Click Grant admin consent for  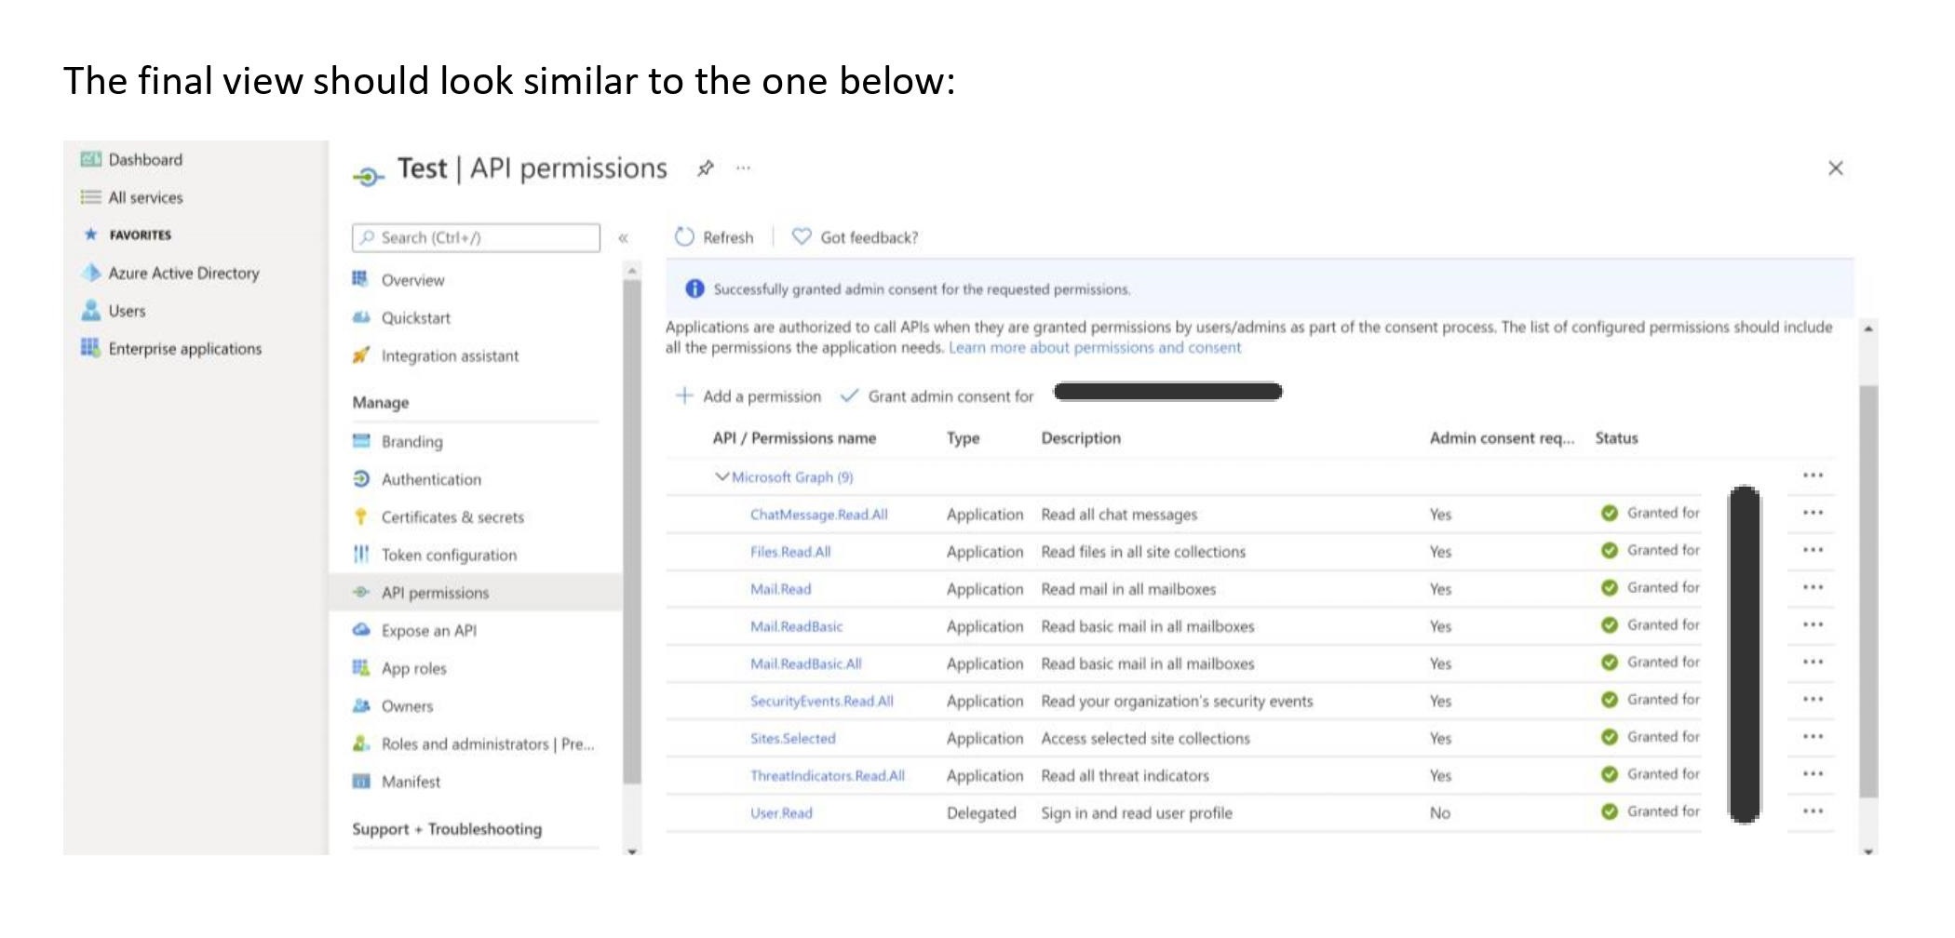click(x=937, y=396)
